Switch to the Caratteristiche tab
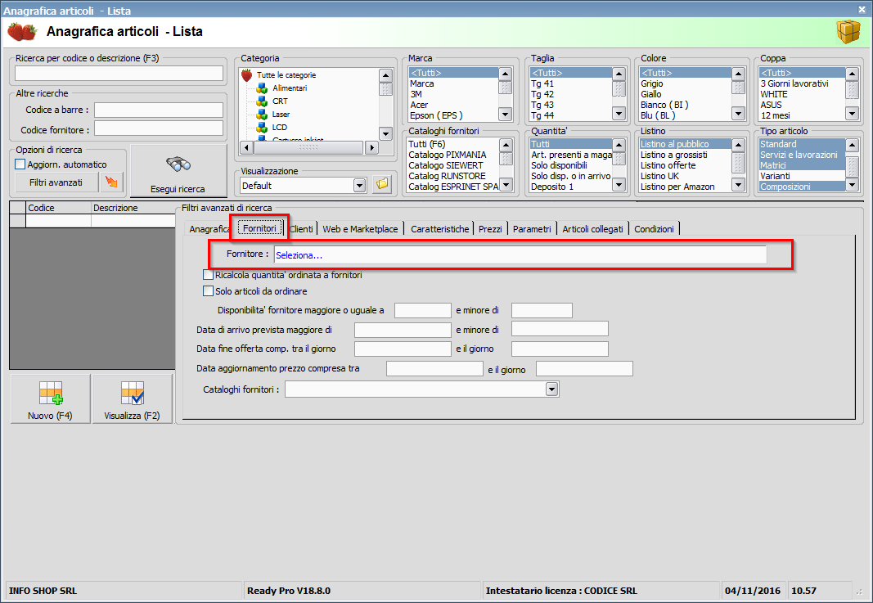Screen dimensions: 873x603 point(440,229)
